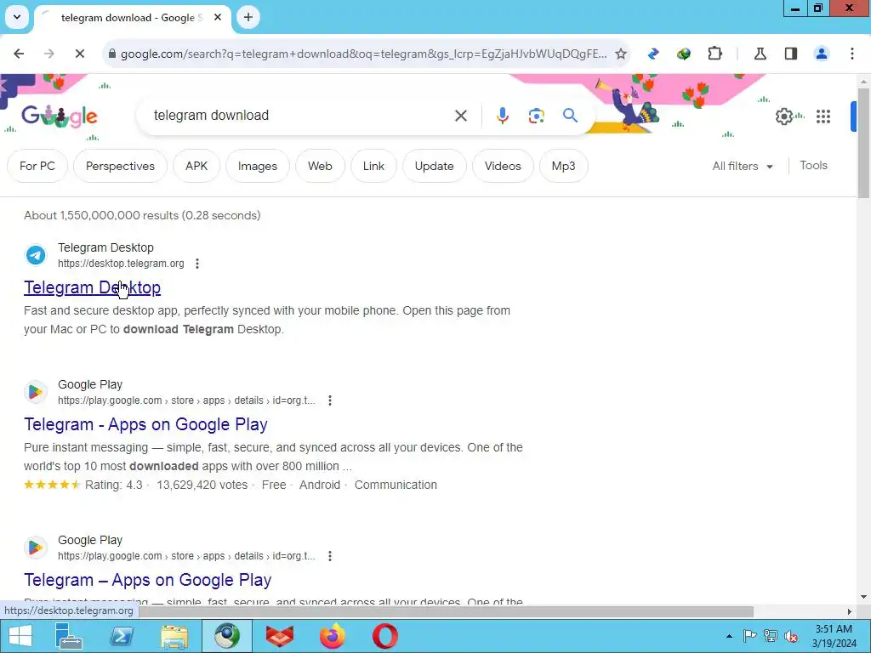Open options for first Google Play result

pos(330,400)
